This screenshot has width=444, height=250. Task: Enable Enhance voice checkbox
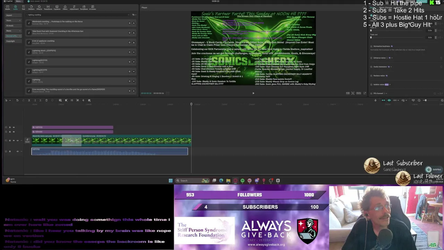point(372,58)
